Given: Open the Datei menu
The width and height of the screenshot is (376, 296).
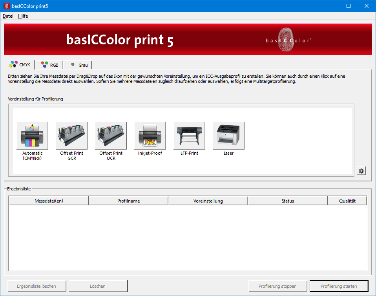Looking at the screenshot, I should (8, 16).
